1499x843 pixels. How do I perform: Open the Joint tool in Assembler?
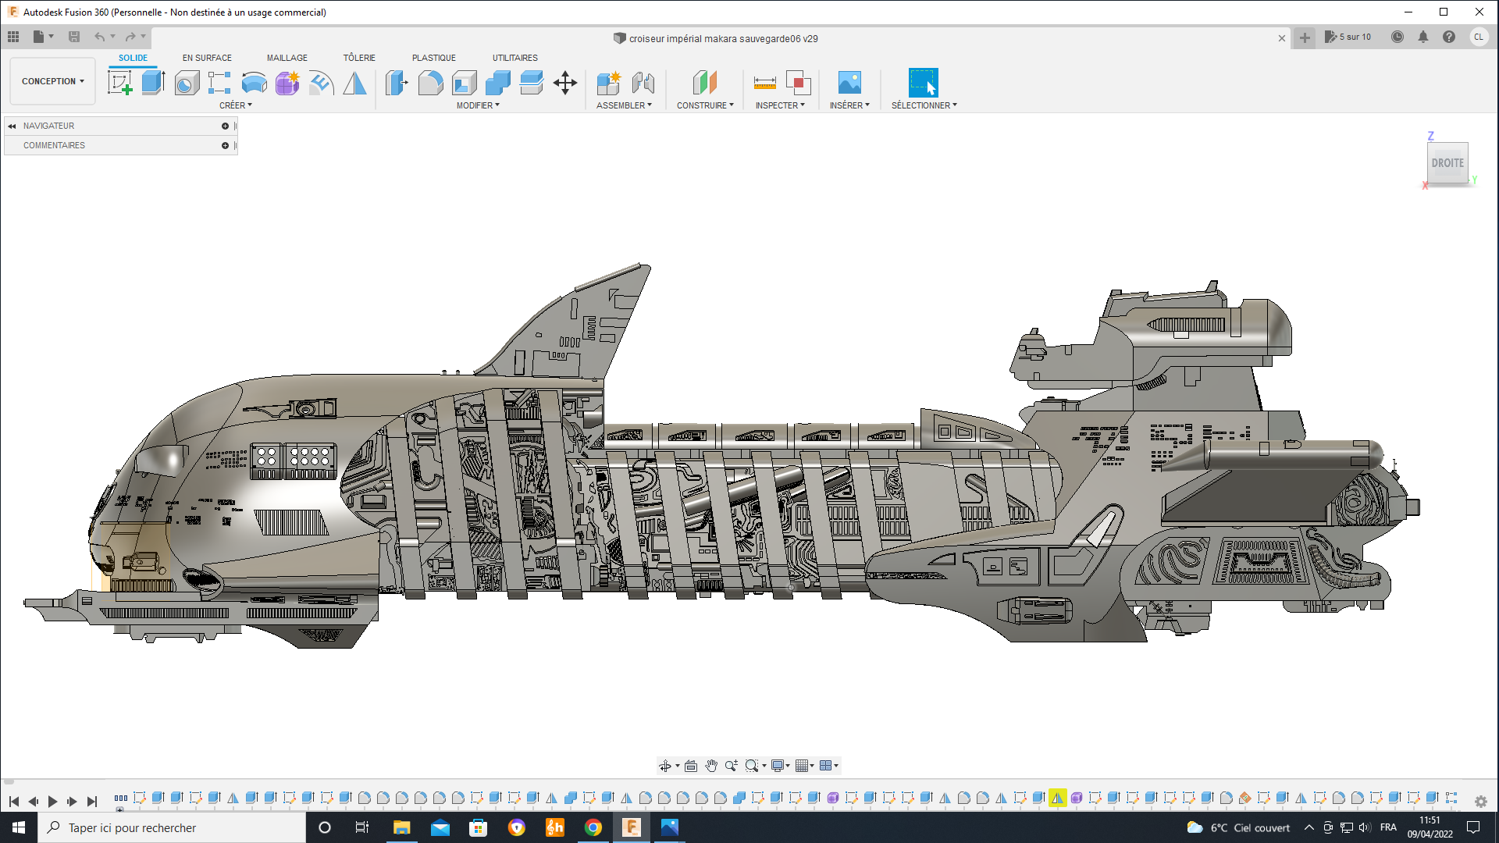tap(643, 83)
